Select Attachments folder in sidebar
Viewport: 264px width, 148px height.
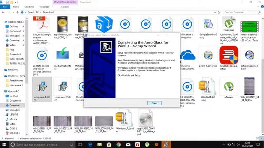point(16,81)
